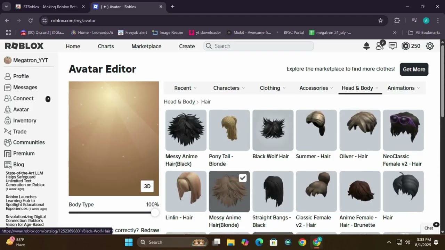Expand the Clothing dropdown tab
445x250 pixels.
point(273,88)
